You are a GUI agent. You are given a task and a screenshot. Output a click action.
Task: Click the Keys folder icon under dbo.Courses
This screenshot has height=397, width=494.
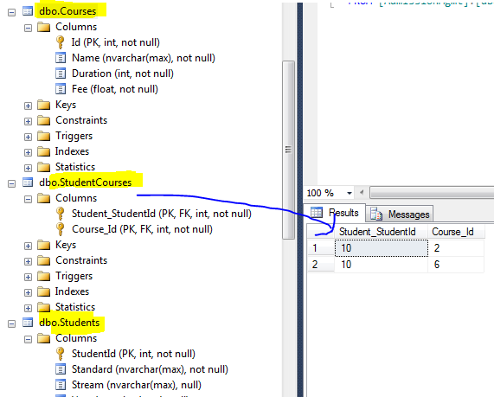(x=44, y=105)
